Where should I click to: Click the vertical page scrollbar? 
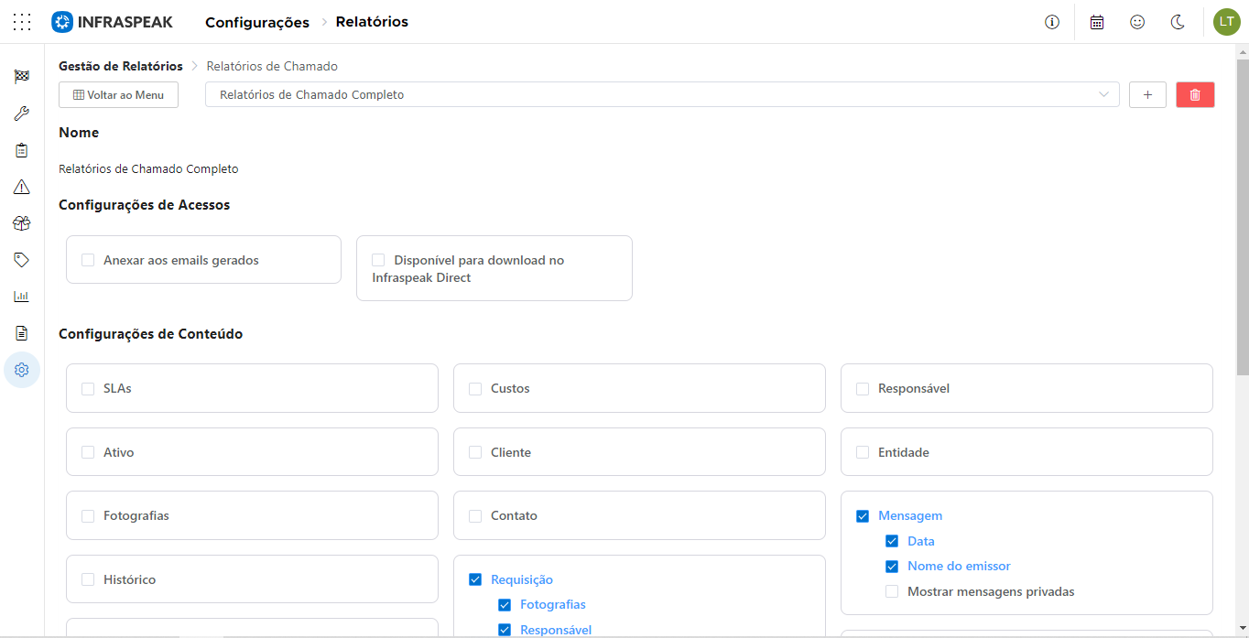tap(1242, 218)
